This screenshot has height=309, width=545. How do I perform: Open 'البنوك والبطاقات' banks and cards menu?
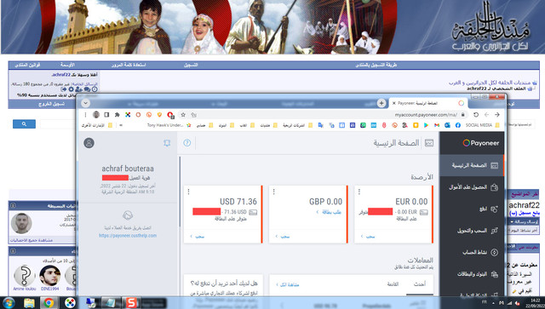[x=472, y=274]
